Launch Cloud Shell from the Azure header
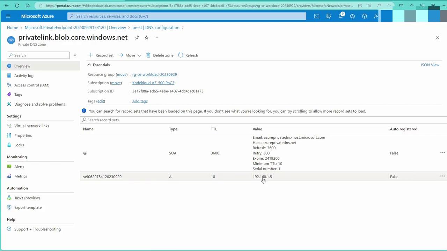Image resolution: width=447 pixels, height=251 pixels. (317, 16)
